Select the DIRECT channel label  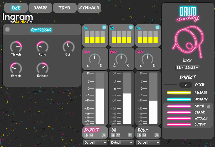(x=92, y=130)
